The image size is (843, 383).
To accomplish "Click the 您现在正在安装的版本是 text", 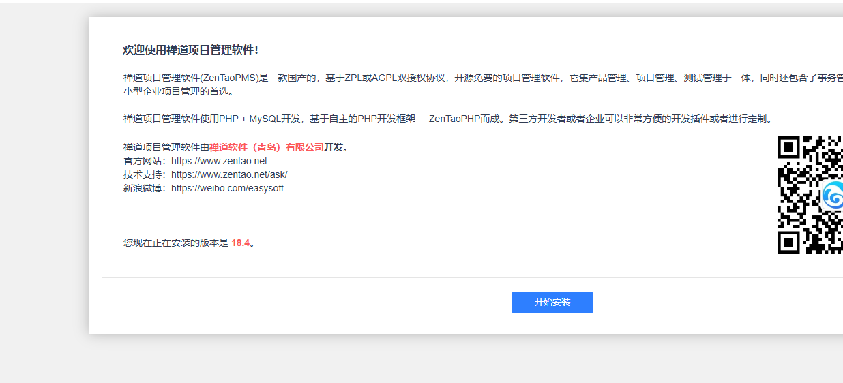I will point(175,243).
